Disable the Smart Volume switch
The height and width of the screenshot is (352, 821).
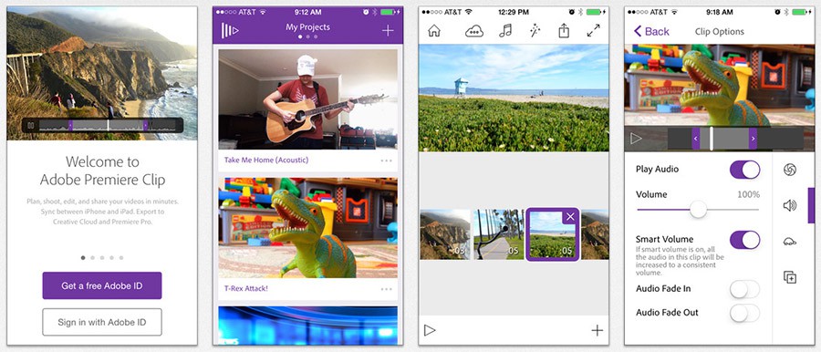[744, 240]
